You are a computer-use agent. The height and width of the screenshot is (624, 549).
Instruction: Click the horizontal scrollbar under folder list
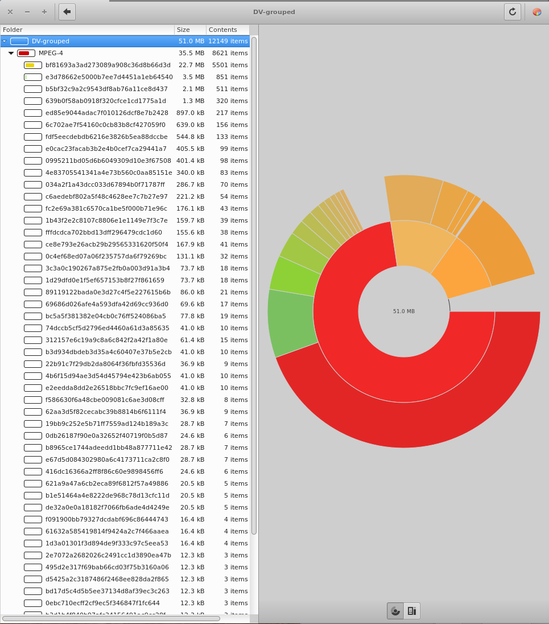point(111,618)
